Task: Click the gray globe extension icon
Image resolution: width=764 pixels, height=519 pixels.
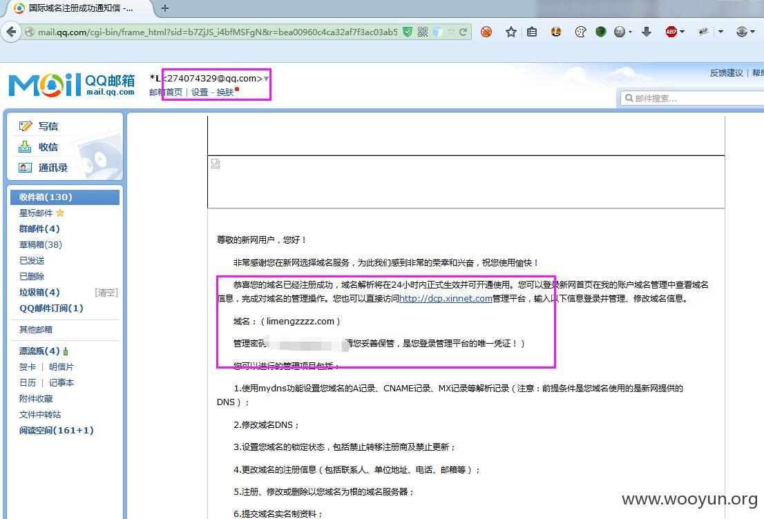Action: coord(620,32)
